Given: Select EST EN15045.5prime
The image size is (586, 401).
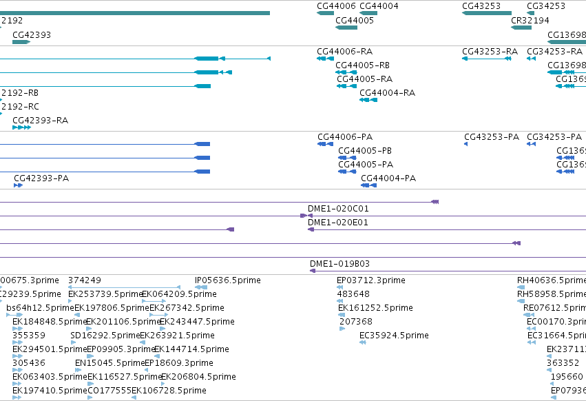Looking at the screenshot, I should 110,363.
